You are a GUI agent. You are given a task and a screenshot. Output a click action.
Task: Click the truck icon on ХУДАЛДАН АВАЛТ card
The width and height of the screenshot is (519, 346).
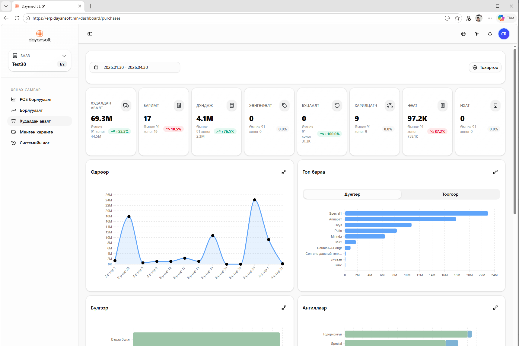(x=126, y=105)
